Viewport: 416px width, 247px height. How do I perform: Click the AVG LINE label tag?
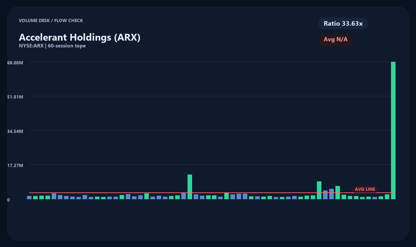[x=365, y=189]
